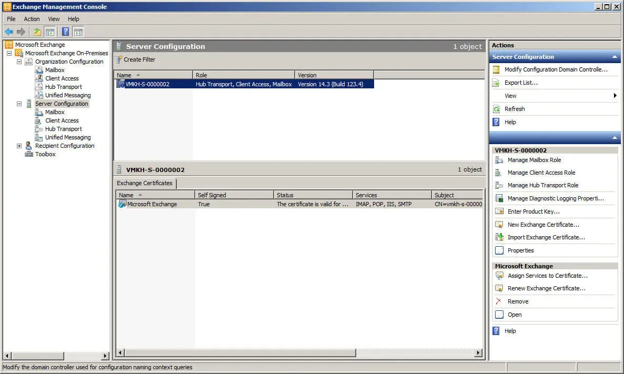Click the Export List icon
This screenshot has width=624, height=374.
(496, 83)
